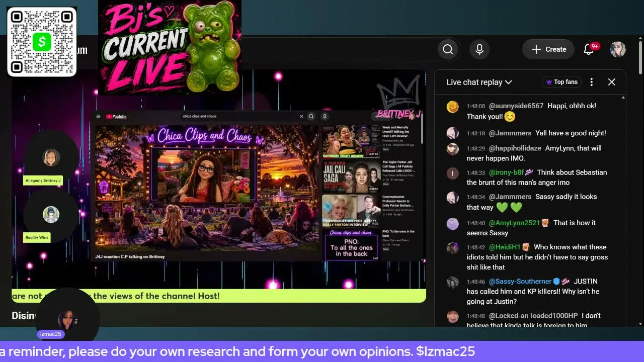Click "Weak and Mentally Unwell?" video title

click(395, 132)
